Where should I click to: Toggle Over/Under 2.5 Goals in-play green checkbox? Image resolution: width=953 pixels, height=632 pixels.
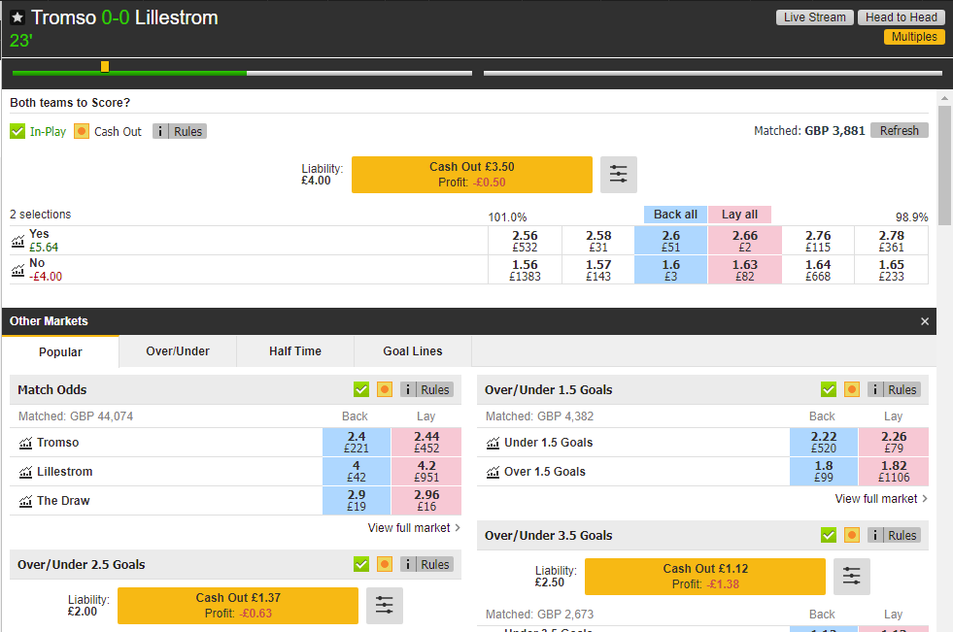click(361, 565)
